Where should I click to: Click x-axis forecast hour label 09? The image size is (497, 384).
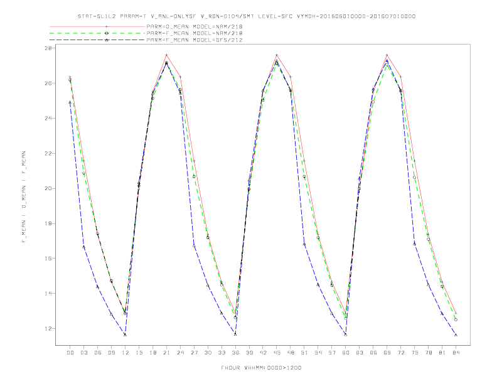[x=111, y=353]
